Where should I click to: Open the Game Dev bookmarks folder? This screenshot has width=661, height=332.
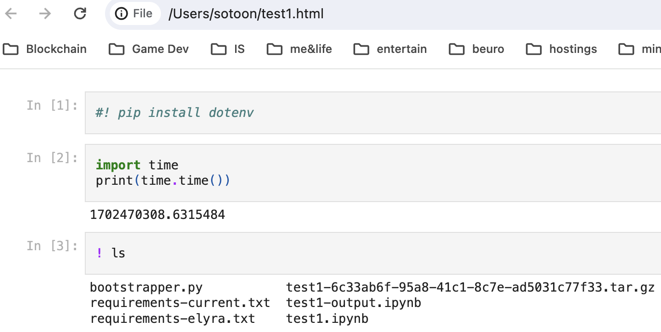tap(149, 49)
